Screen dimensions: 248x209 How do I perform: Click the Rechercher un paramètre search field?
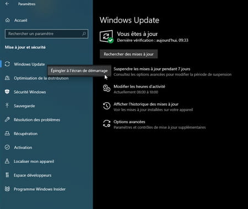46,34
